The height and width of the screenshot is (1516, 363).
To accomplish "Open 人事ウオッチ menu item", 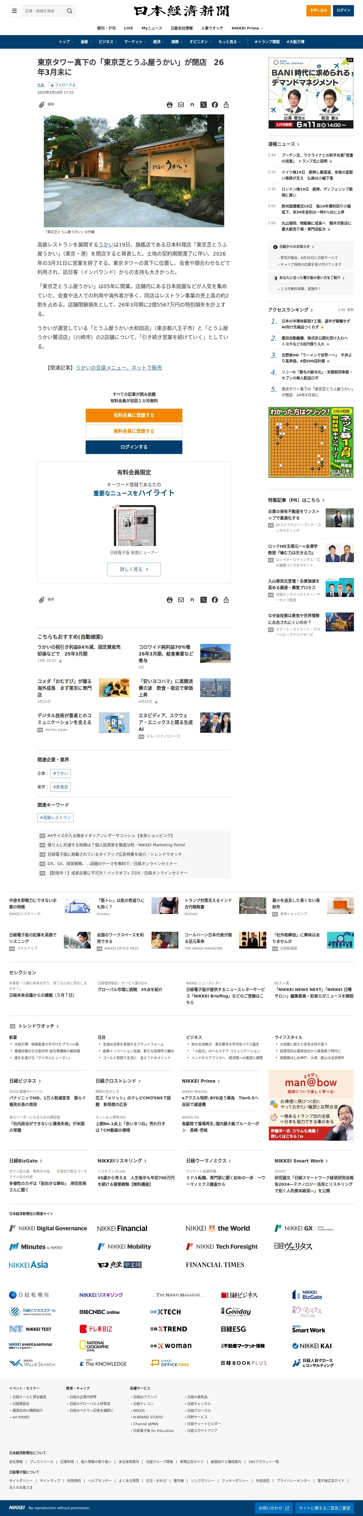I will pyautogui.click(x=212, y=28).
